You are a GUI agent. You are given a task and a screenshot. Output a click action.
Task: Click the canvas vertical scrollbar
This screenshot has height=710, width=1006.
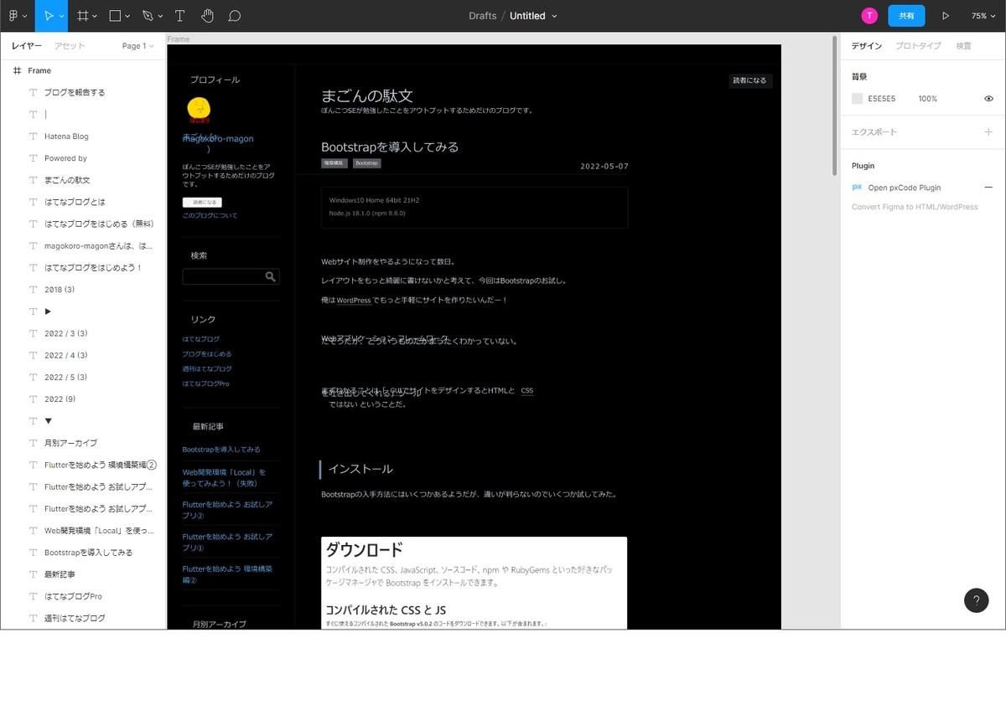point(834,105)
